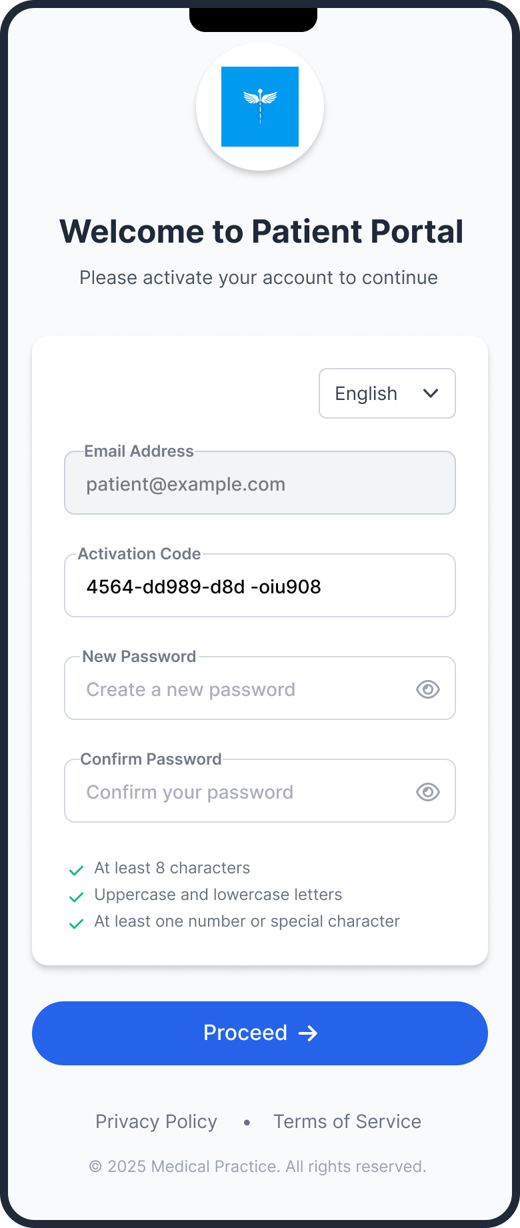Viewport: 520px width, 1228px height.
Task: Click the caduceus medical practice logo
Action: click(x=260, y=107)
